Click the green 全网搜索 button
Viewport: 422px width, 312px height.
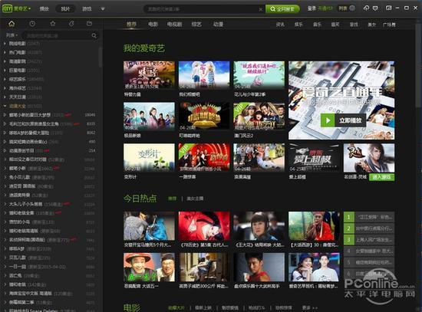[x=282, y=9]
